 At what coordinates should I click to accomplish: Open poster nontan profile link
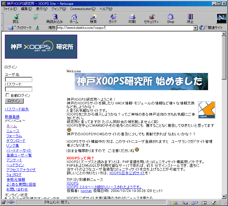(x=86, y=191)
